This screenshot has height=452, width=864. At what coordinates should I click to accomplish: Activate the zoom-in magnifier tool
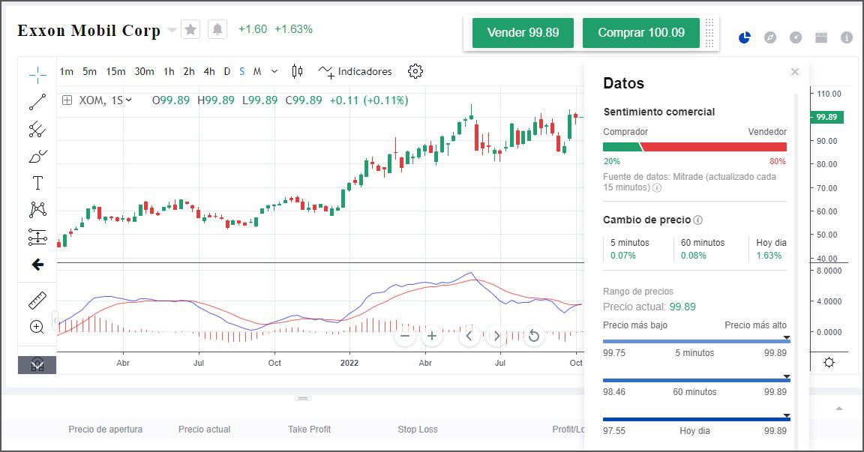pyautogui.click(x=36, y=326)
